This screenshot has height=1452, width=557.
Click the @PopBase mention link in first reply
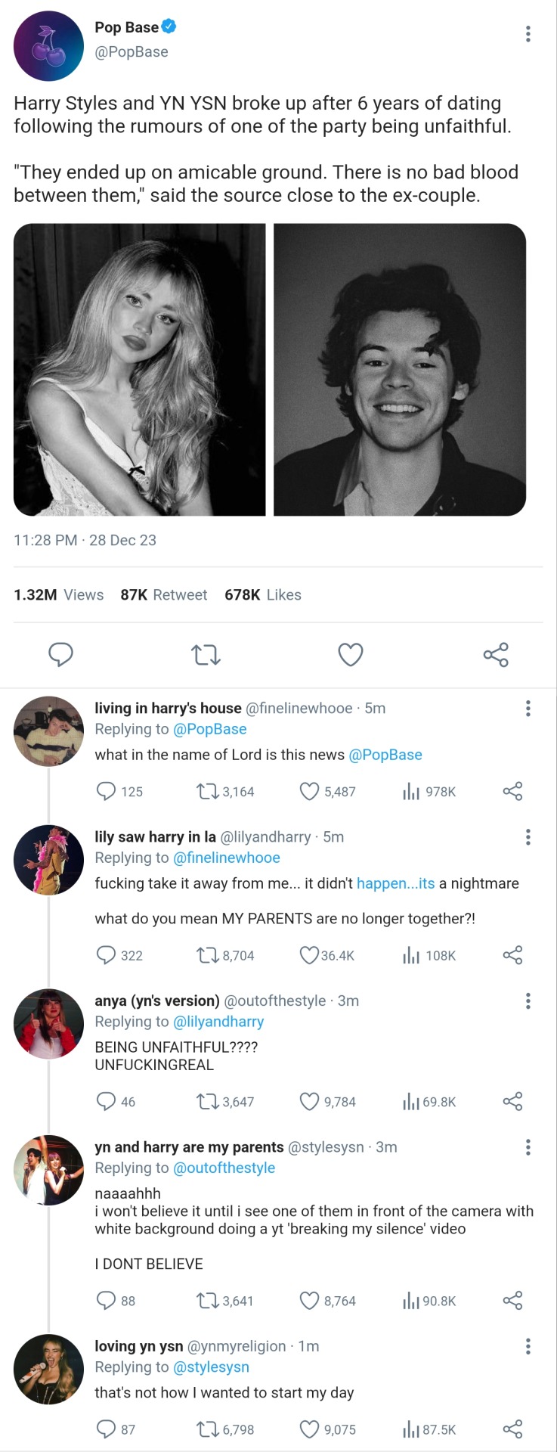(x=385, y=755)
